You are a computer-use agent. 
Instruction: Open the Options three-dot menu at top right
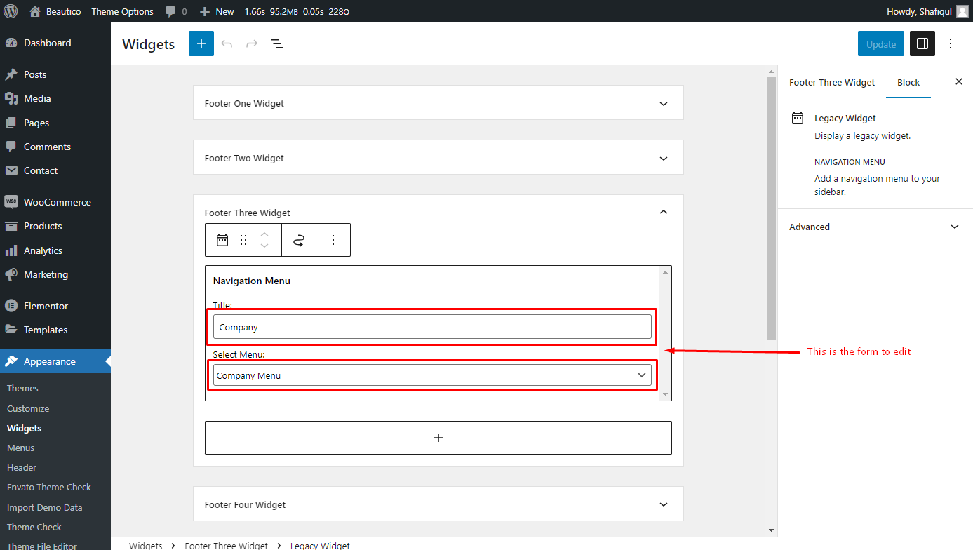click(951, 43)
